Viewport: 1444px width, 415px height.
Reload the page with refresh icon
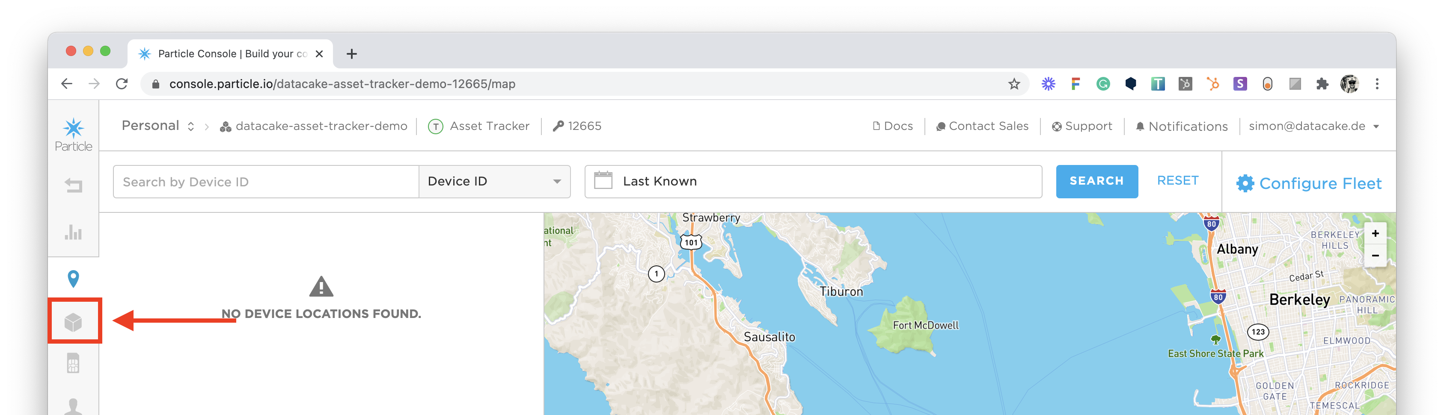[x=122, y=84]
